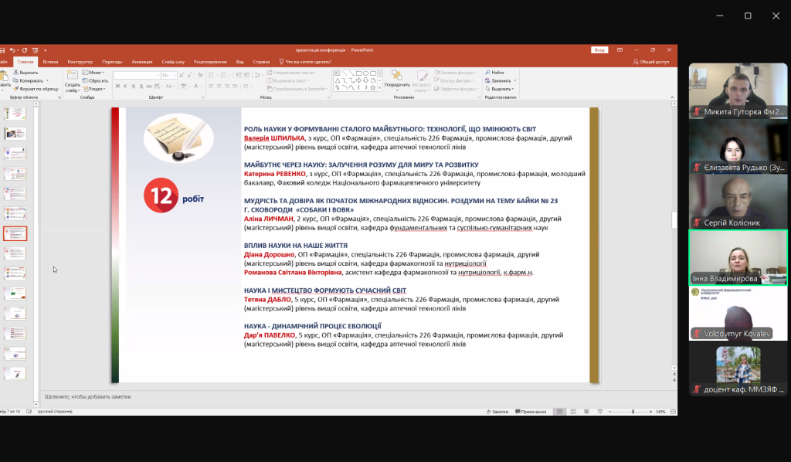Align text left in paragraph group

click(x=211, y=87)
